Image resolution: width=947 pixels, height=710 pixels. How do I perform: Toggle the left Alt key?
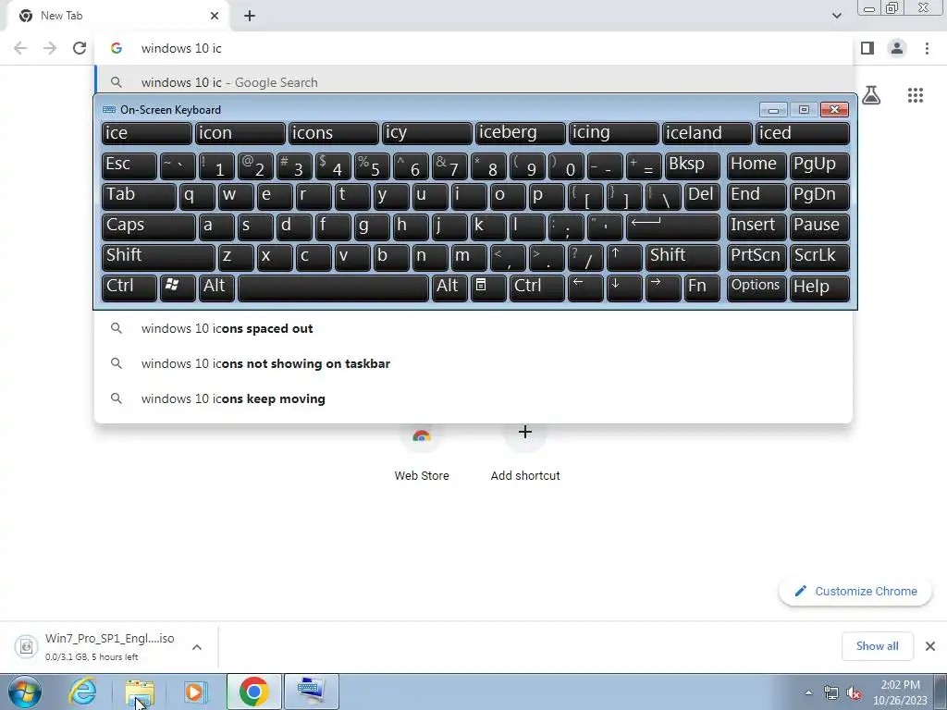tap(216, 288)
